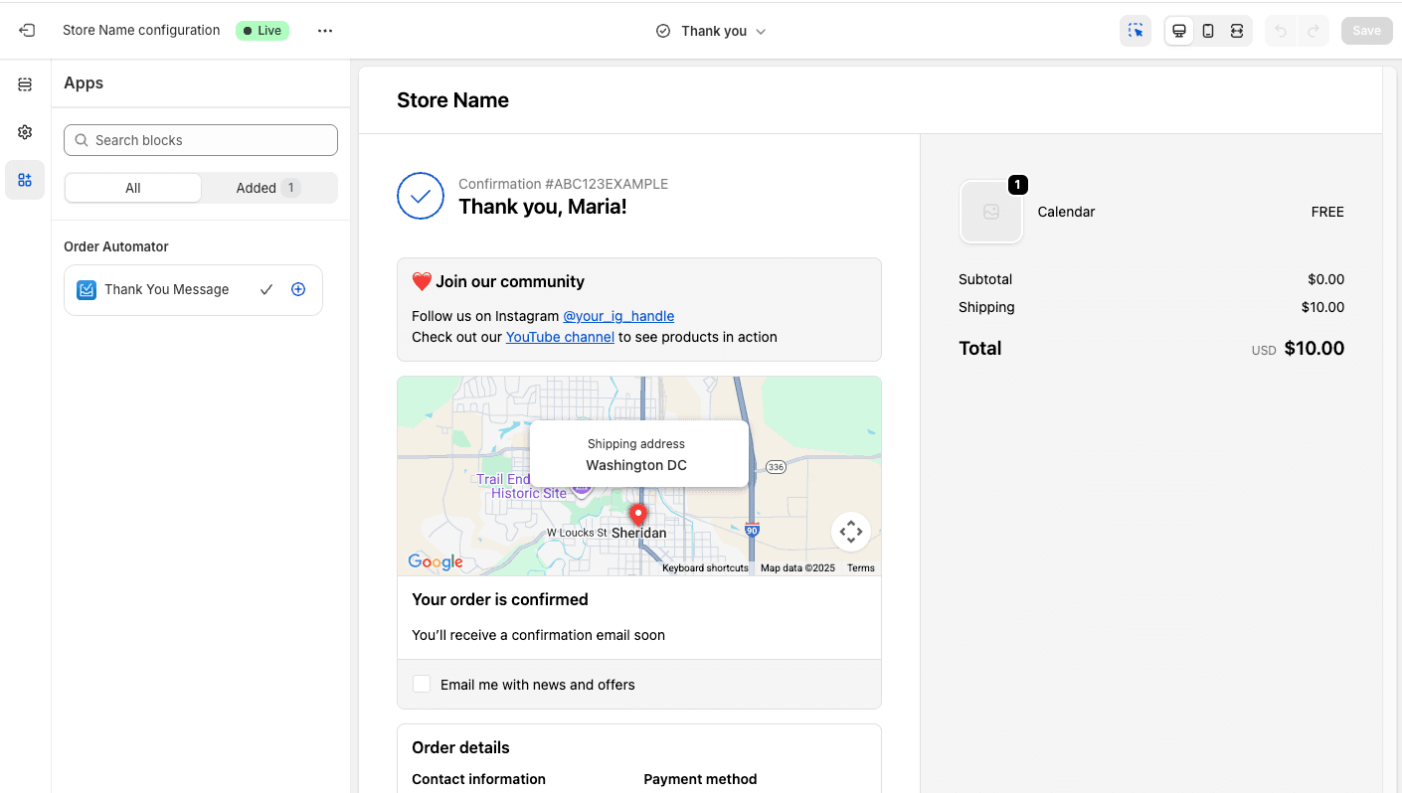The width and height of the screenshot is (1402, 793).
Task: Click the map pan control button
Action: pyautogui.click(x=851, y=532)
